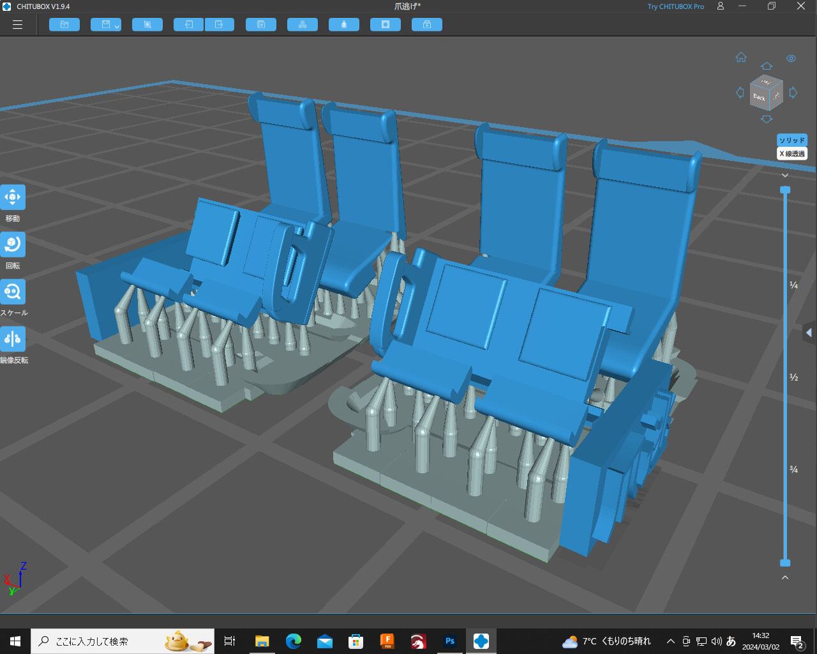Select the Move (移動) tool

click(13, 197)
